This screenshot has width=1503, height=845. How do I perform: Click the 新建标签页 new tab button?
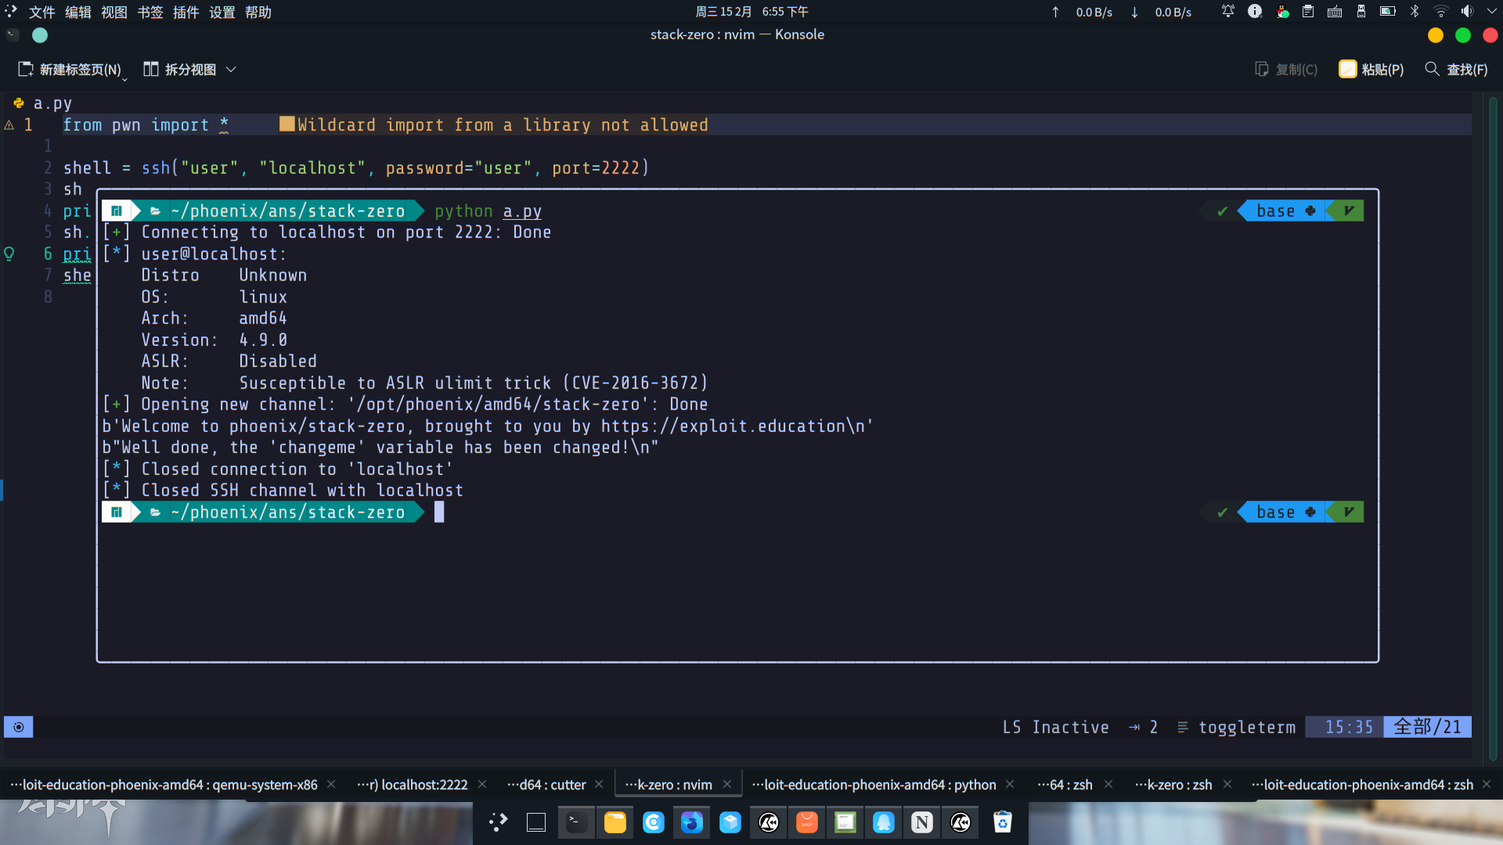[70, 70]
